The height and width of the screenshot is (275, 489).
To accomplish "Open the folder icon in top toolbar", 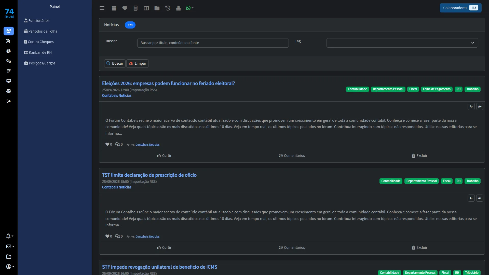I will pos(157,8).
